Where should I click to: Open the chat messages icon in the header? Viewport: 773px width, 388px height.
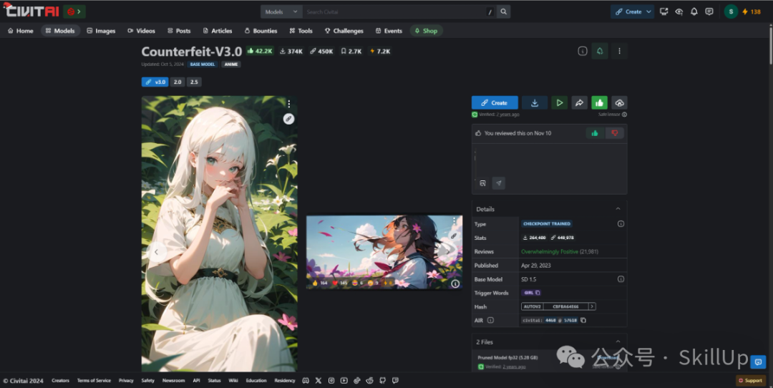point(709,12)
